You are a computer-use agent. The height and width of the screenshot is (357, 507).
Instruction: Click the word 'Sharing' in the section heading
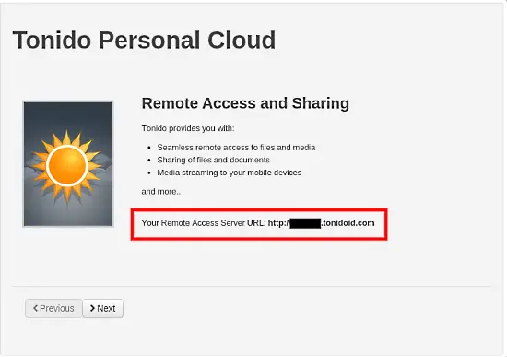pos(321,104)
